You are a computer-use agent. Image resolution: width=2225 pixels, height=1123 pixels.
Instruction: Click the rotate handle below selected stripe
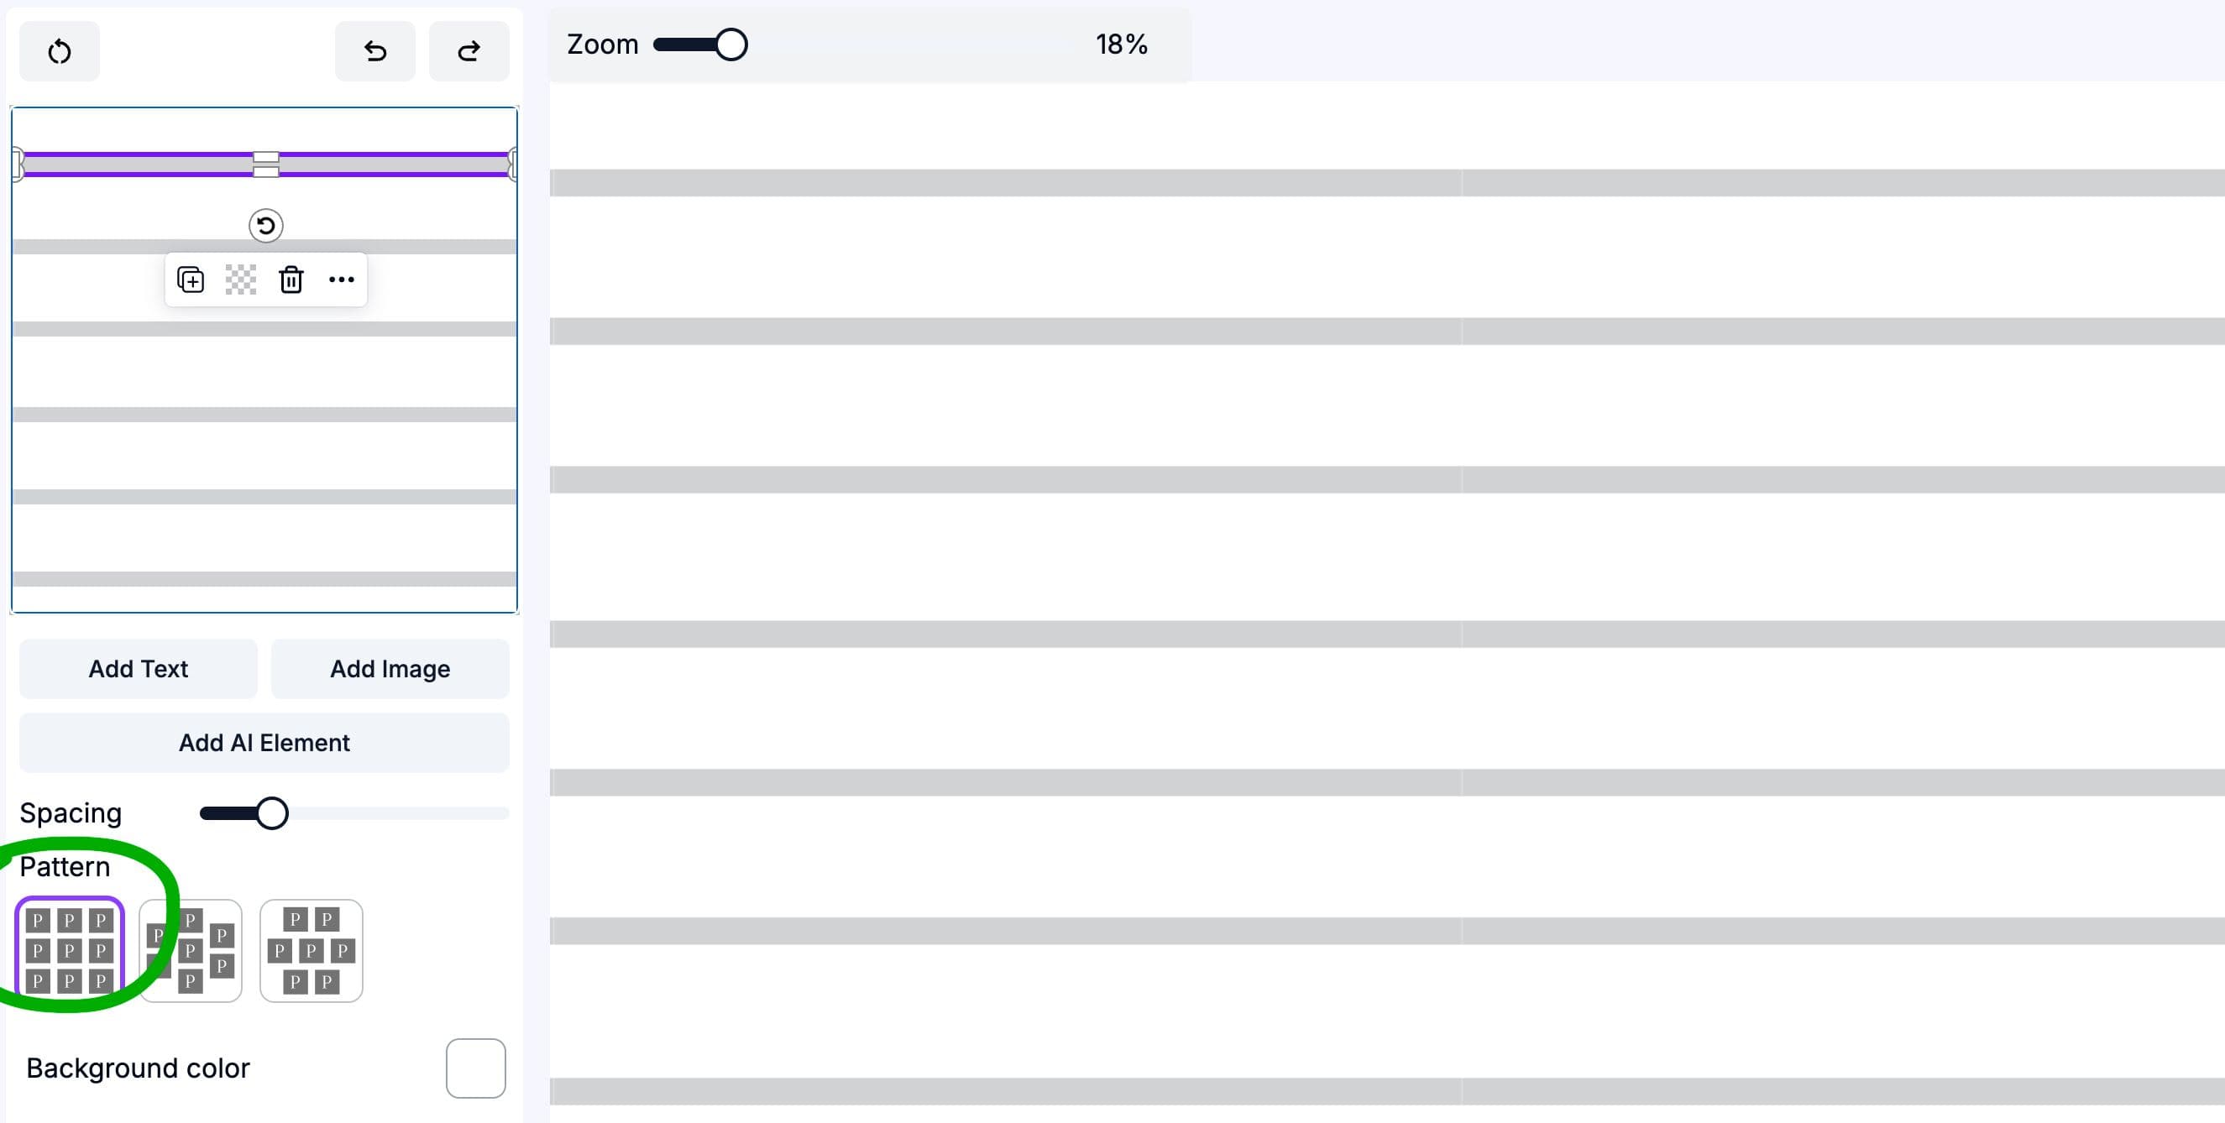coord(265,226)
